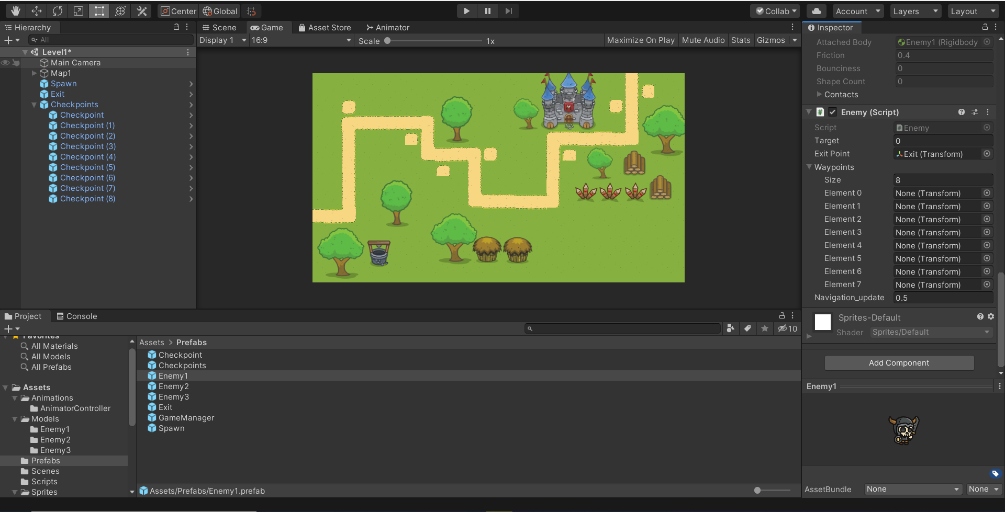Open object picker for Element 0
Screen dimensions: 1005x512
point(987,193)
